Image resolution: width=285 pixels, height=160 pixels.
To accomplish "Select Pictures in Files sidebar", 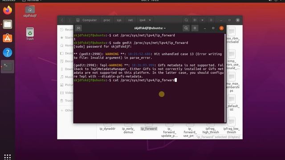I will tap(67, 85).
